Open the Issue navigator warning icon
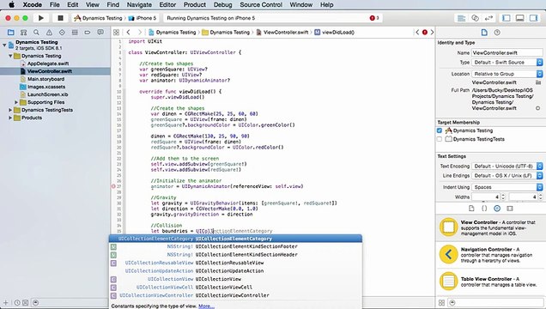546x309 pixels. point(49,33)
